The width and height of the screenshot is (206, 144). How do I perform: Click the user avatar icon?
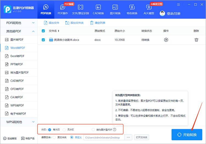[162, 13]
